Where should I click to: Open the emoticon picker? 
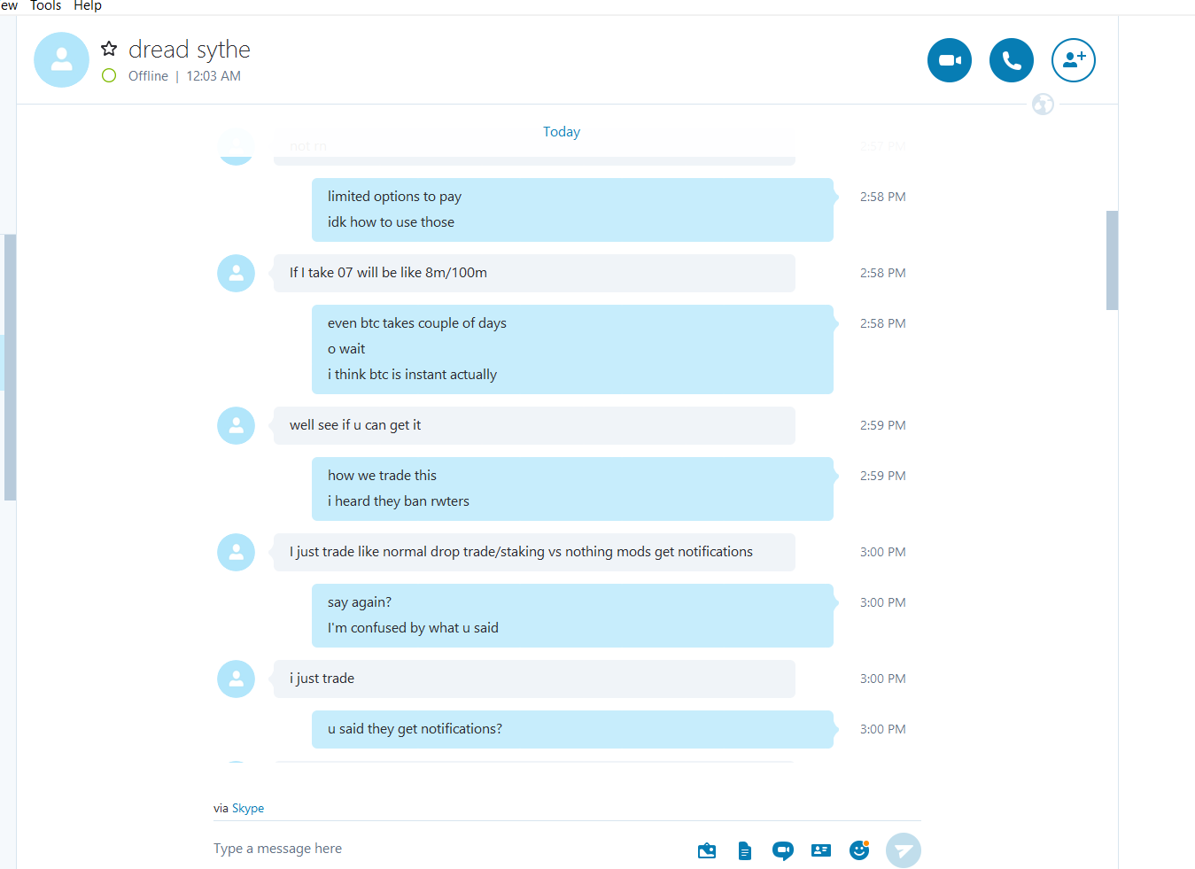click(x=858, y=850)
